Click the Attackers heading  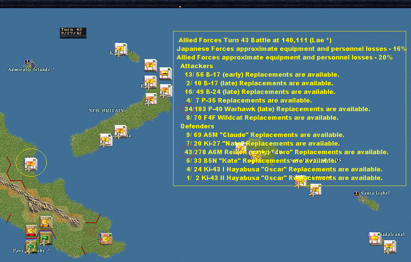click(x=197, y=66)
